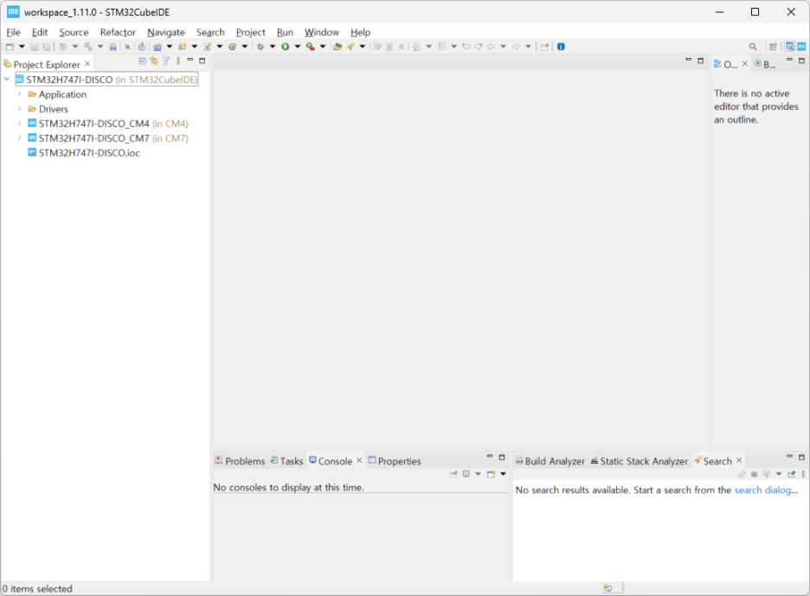Click the External Tools run icon
Viewport: 810px width, 596px height.
click(310, 47)
